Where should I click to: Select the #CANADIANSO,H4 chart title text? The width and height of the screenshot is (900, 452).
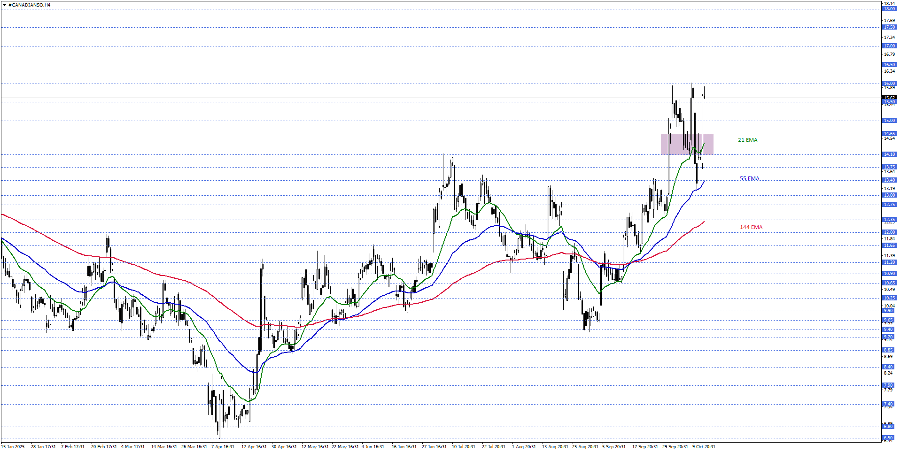coord(29,5)
